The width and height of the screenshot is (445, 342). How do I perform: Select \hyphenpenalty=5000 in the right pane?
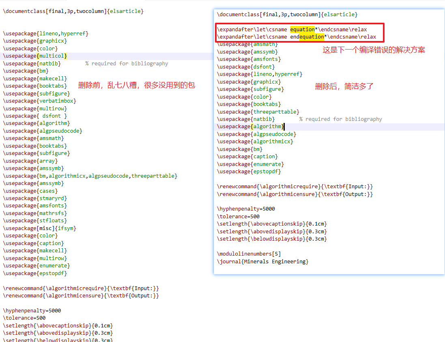coord(246,209)
